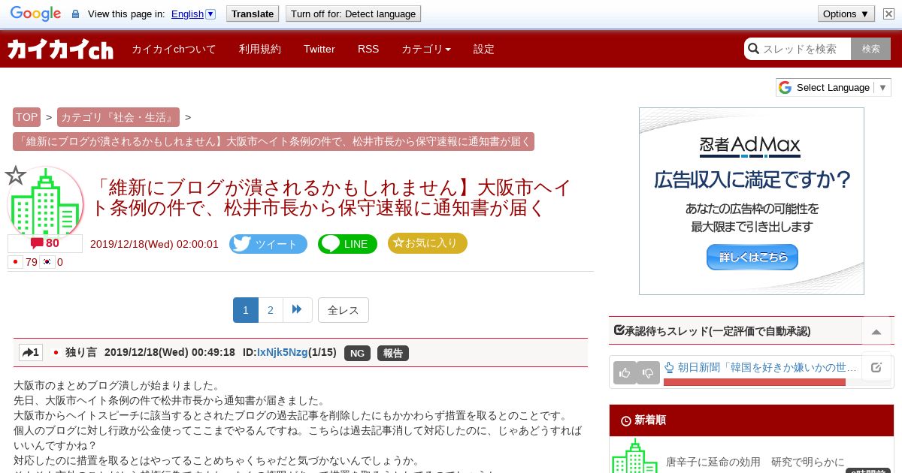Close the Google translate bar

click(x=888, y=14)
